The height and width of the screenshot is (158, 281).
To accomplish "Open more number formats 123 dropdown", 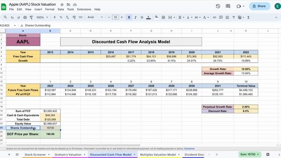I will tap(80, 17).
